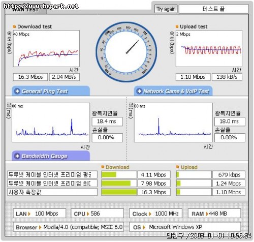Click the VoIP test 0.00% loss value

point(230,137)
